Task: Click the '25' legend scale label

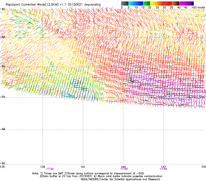Action: pos(157,8)
